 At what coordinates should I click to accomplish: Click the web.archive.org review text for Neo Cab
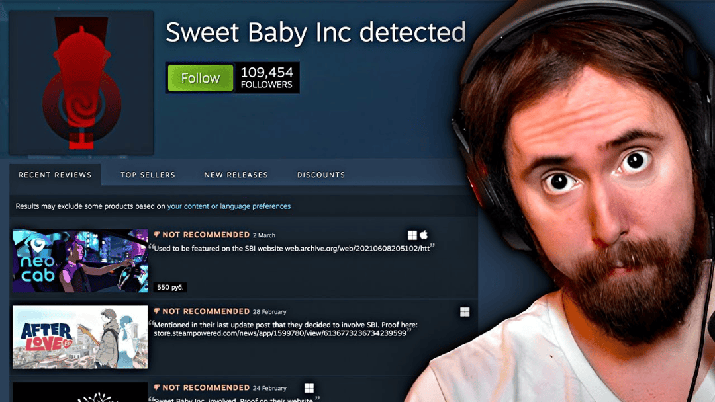click(292, 249)
